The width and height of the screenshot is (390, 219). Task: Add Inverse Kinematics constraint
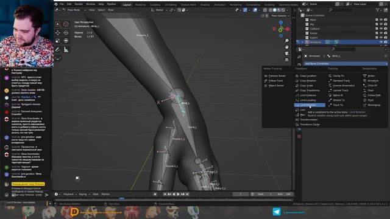point(344,85)
